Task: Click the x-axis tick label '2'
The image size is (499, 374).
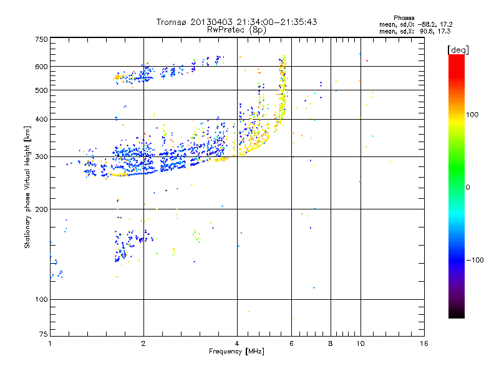Action: point(143,343)
